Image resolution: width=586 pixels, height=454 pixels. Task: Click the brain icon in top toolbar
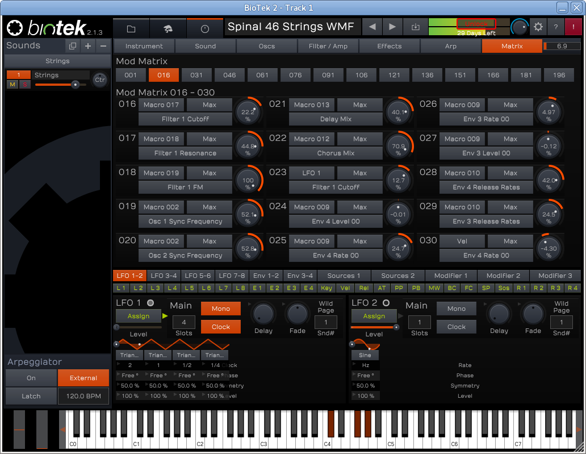(168, 28)
